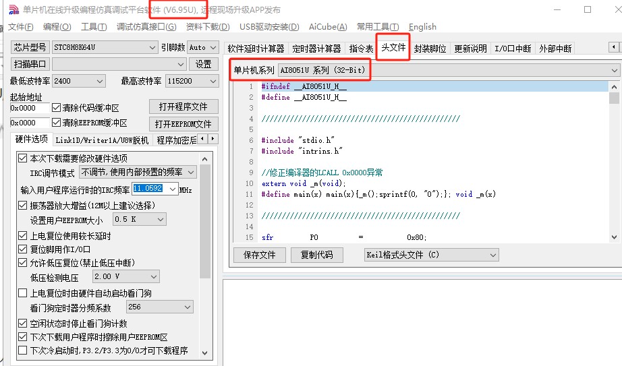Select the 硬件选项 tab
Image resolution: width=622 pixels, height=366 pixels.
[31, 139]
